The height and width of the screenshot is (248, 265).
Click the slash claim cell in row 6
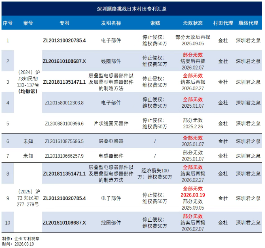[155, 141]
